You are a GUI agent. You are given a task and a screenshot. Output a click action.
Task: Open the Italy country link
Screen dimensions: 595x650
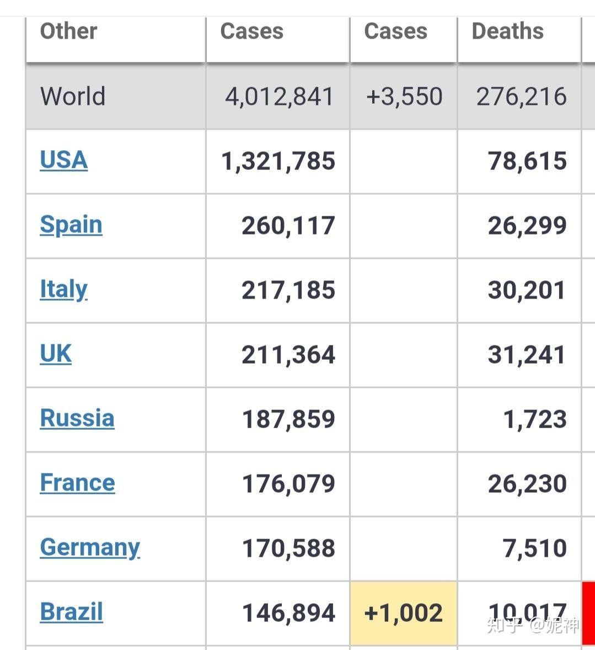[64, 289]
